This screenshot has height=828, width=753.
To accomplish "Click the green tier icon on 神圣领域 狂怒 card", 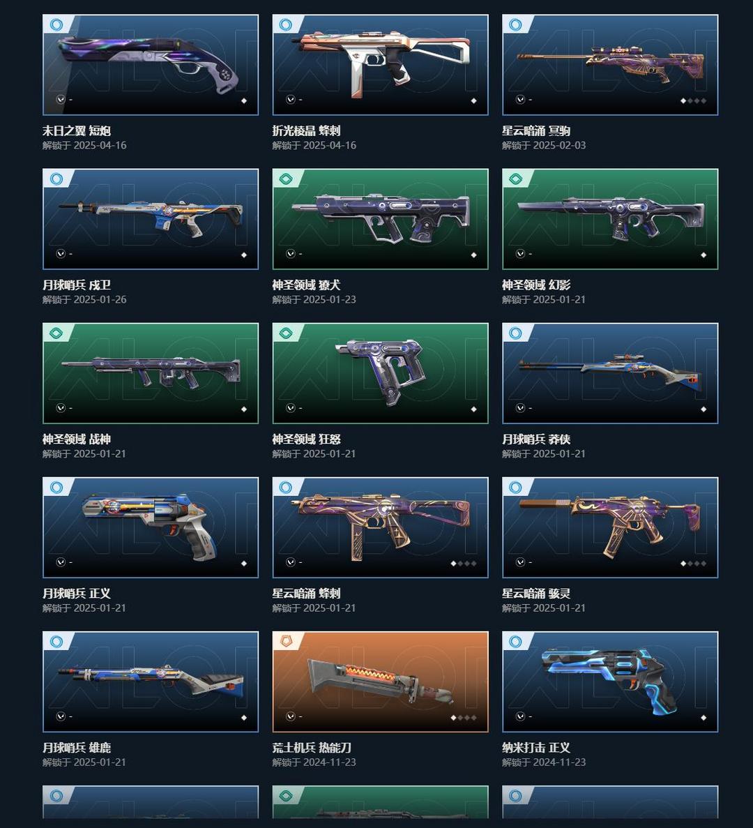I will 285,333.
